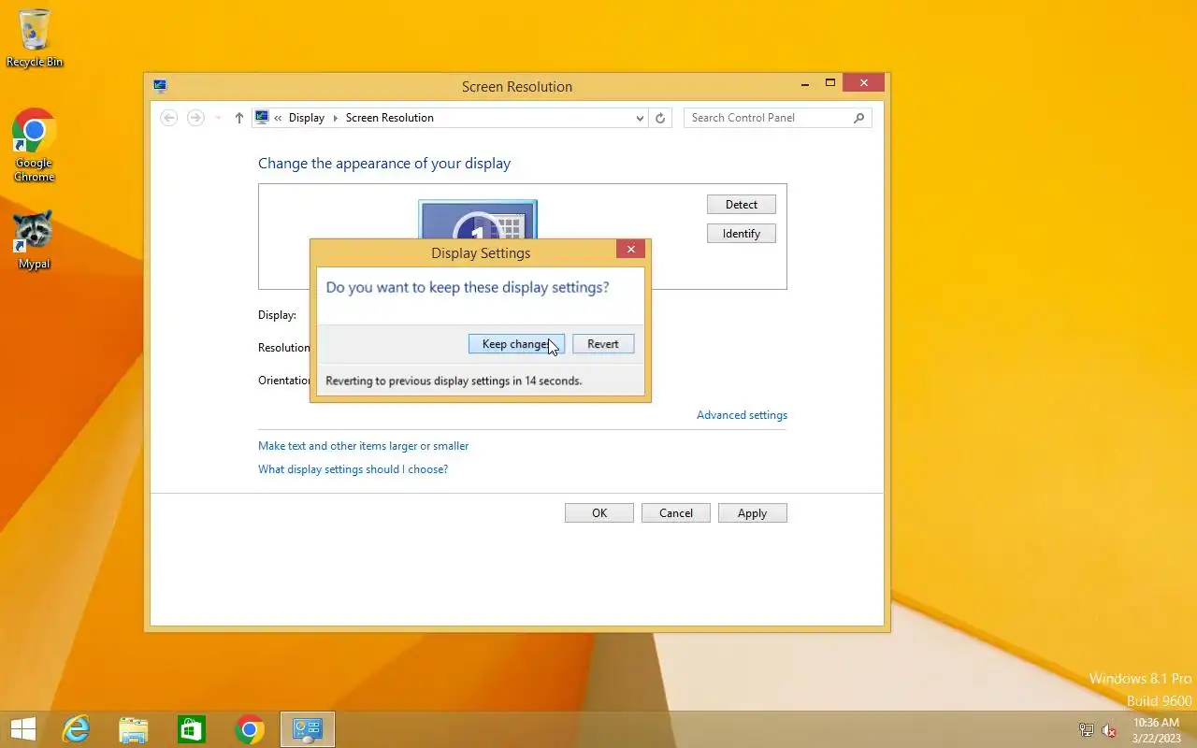
Task: Launch Internet Explorer from the taskbar
Action: click(76, 729)
